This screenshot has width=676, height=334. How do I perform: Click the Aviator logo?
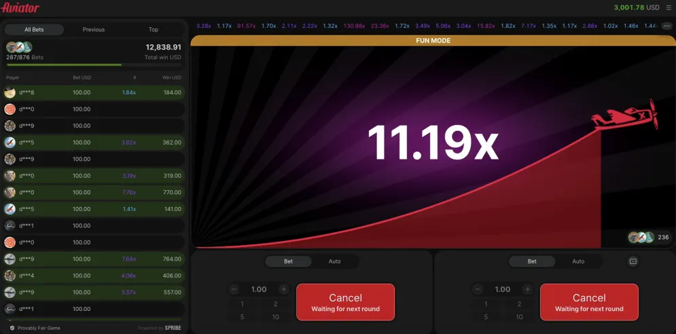click(x=20, y=7)
